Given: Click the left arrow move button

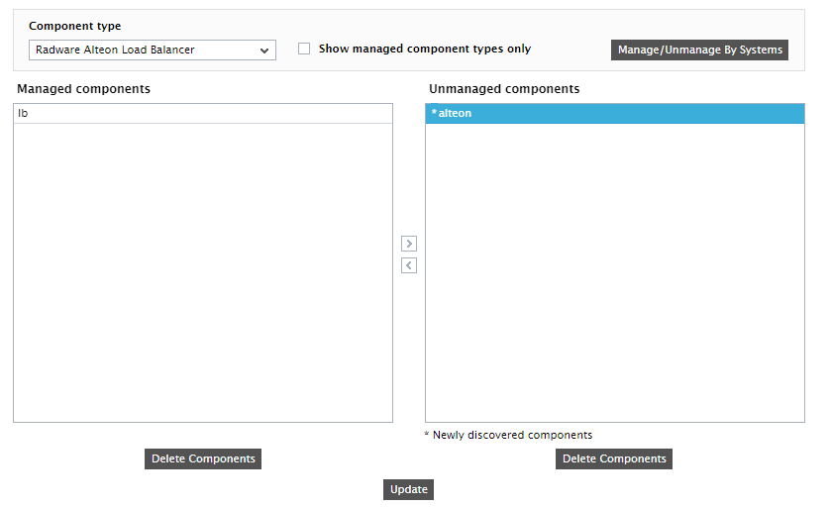Looking at the screenshot, I should pyautogui.click(x=409, y=265).
